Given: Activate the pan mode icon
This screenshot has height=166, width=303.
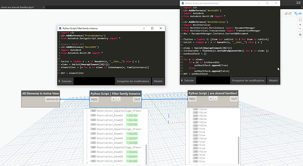Looking at the screenshot, I should pyautogui.click(x=300, y=35).
